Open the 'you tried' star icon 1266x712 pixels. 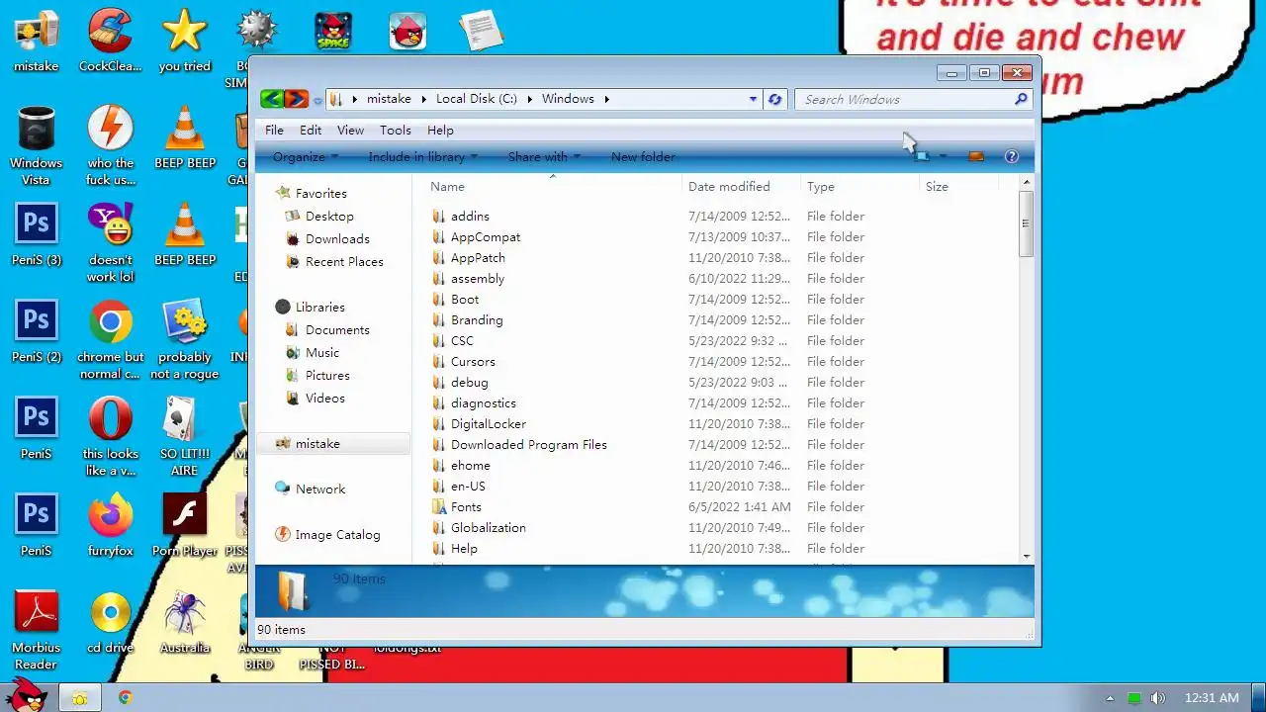(185, 41)
